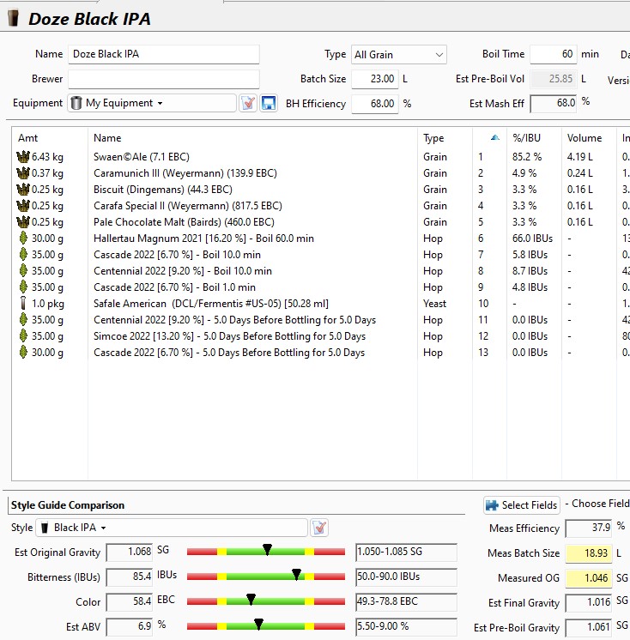
Task: Click the hop icon for Hallertau Magnum row
Action: pos(22,238)
